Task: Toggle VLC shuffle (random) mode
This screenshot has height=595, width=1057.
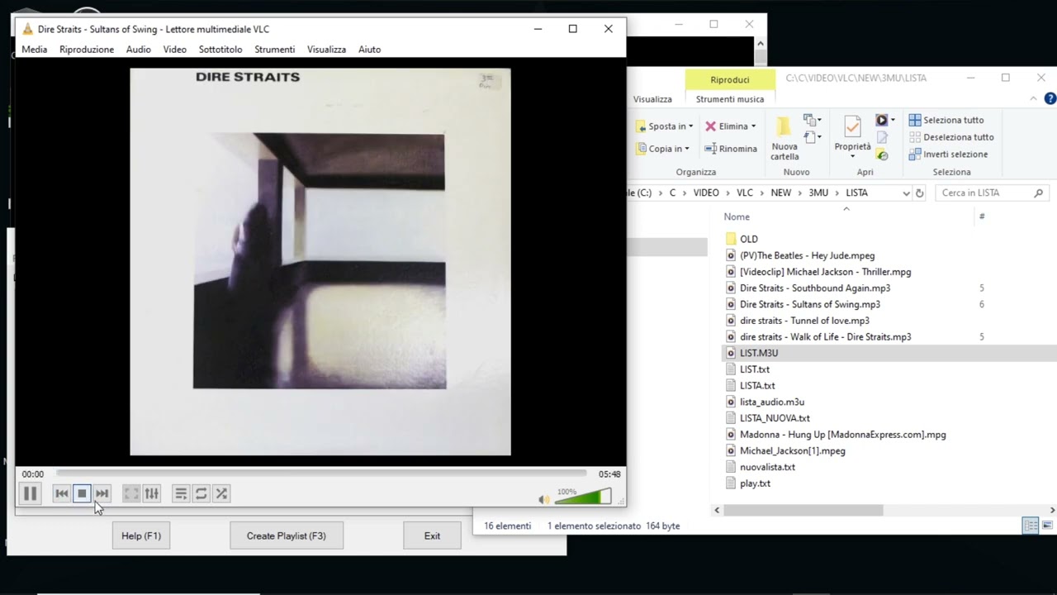Action: click(x=220, y=493)
